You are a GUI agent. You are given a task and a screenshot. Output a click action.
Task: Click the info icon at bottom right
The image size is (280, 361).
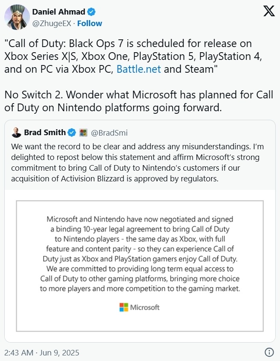click(269, 352)
